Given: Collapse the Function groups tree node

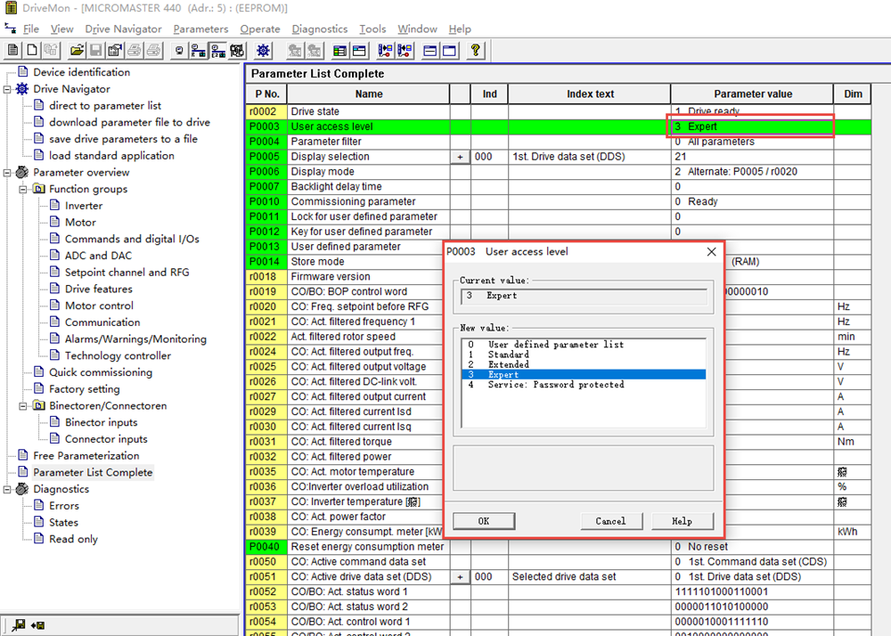Looking at the screenshot, I should (24, 189).
